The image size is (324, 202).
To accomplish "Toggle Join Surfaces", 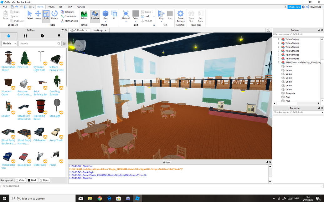I will (69, 21).
